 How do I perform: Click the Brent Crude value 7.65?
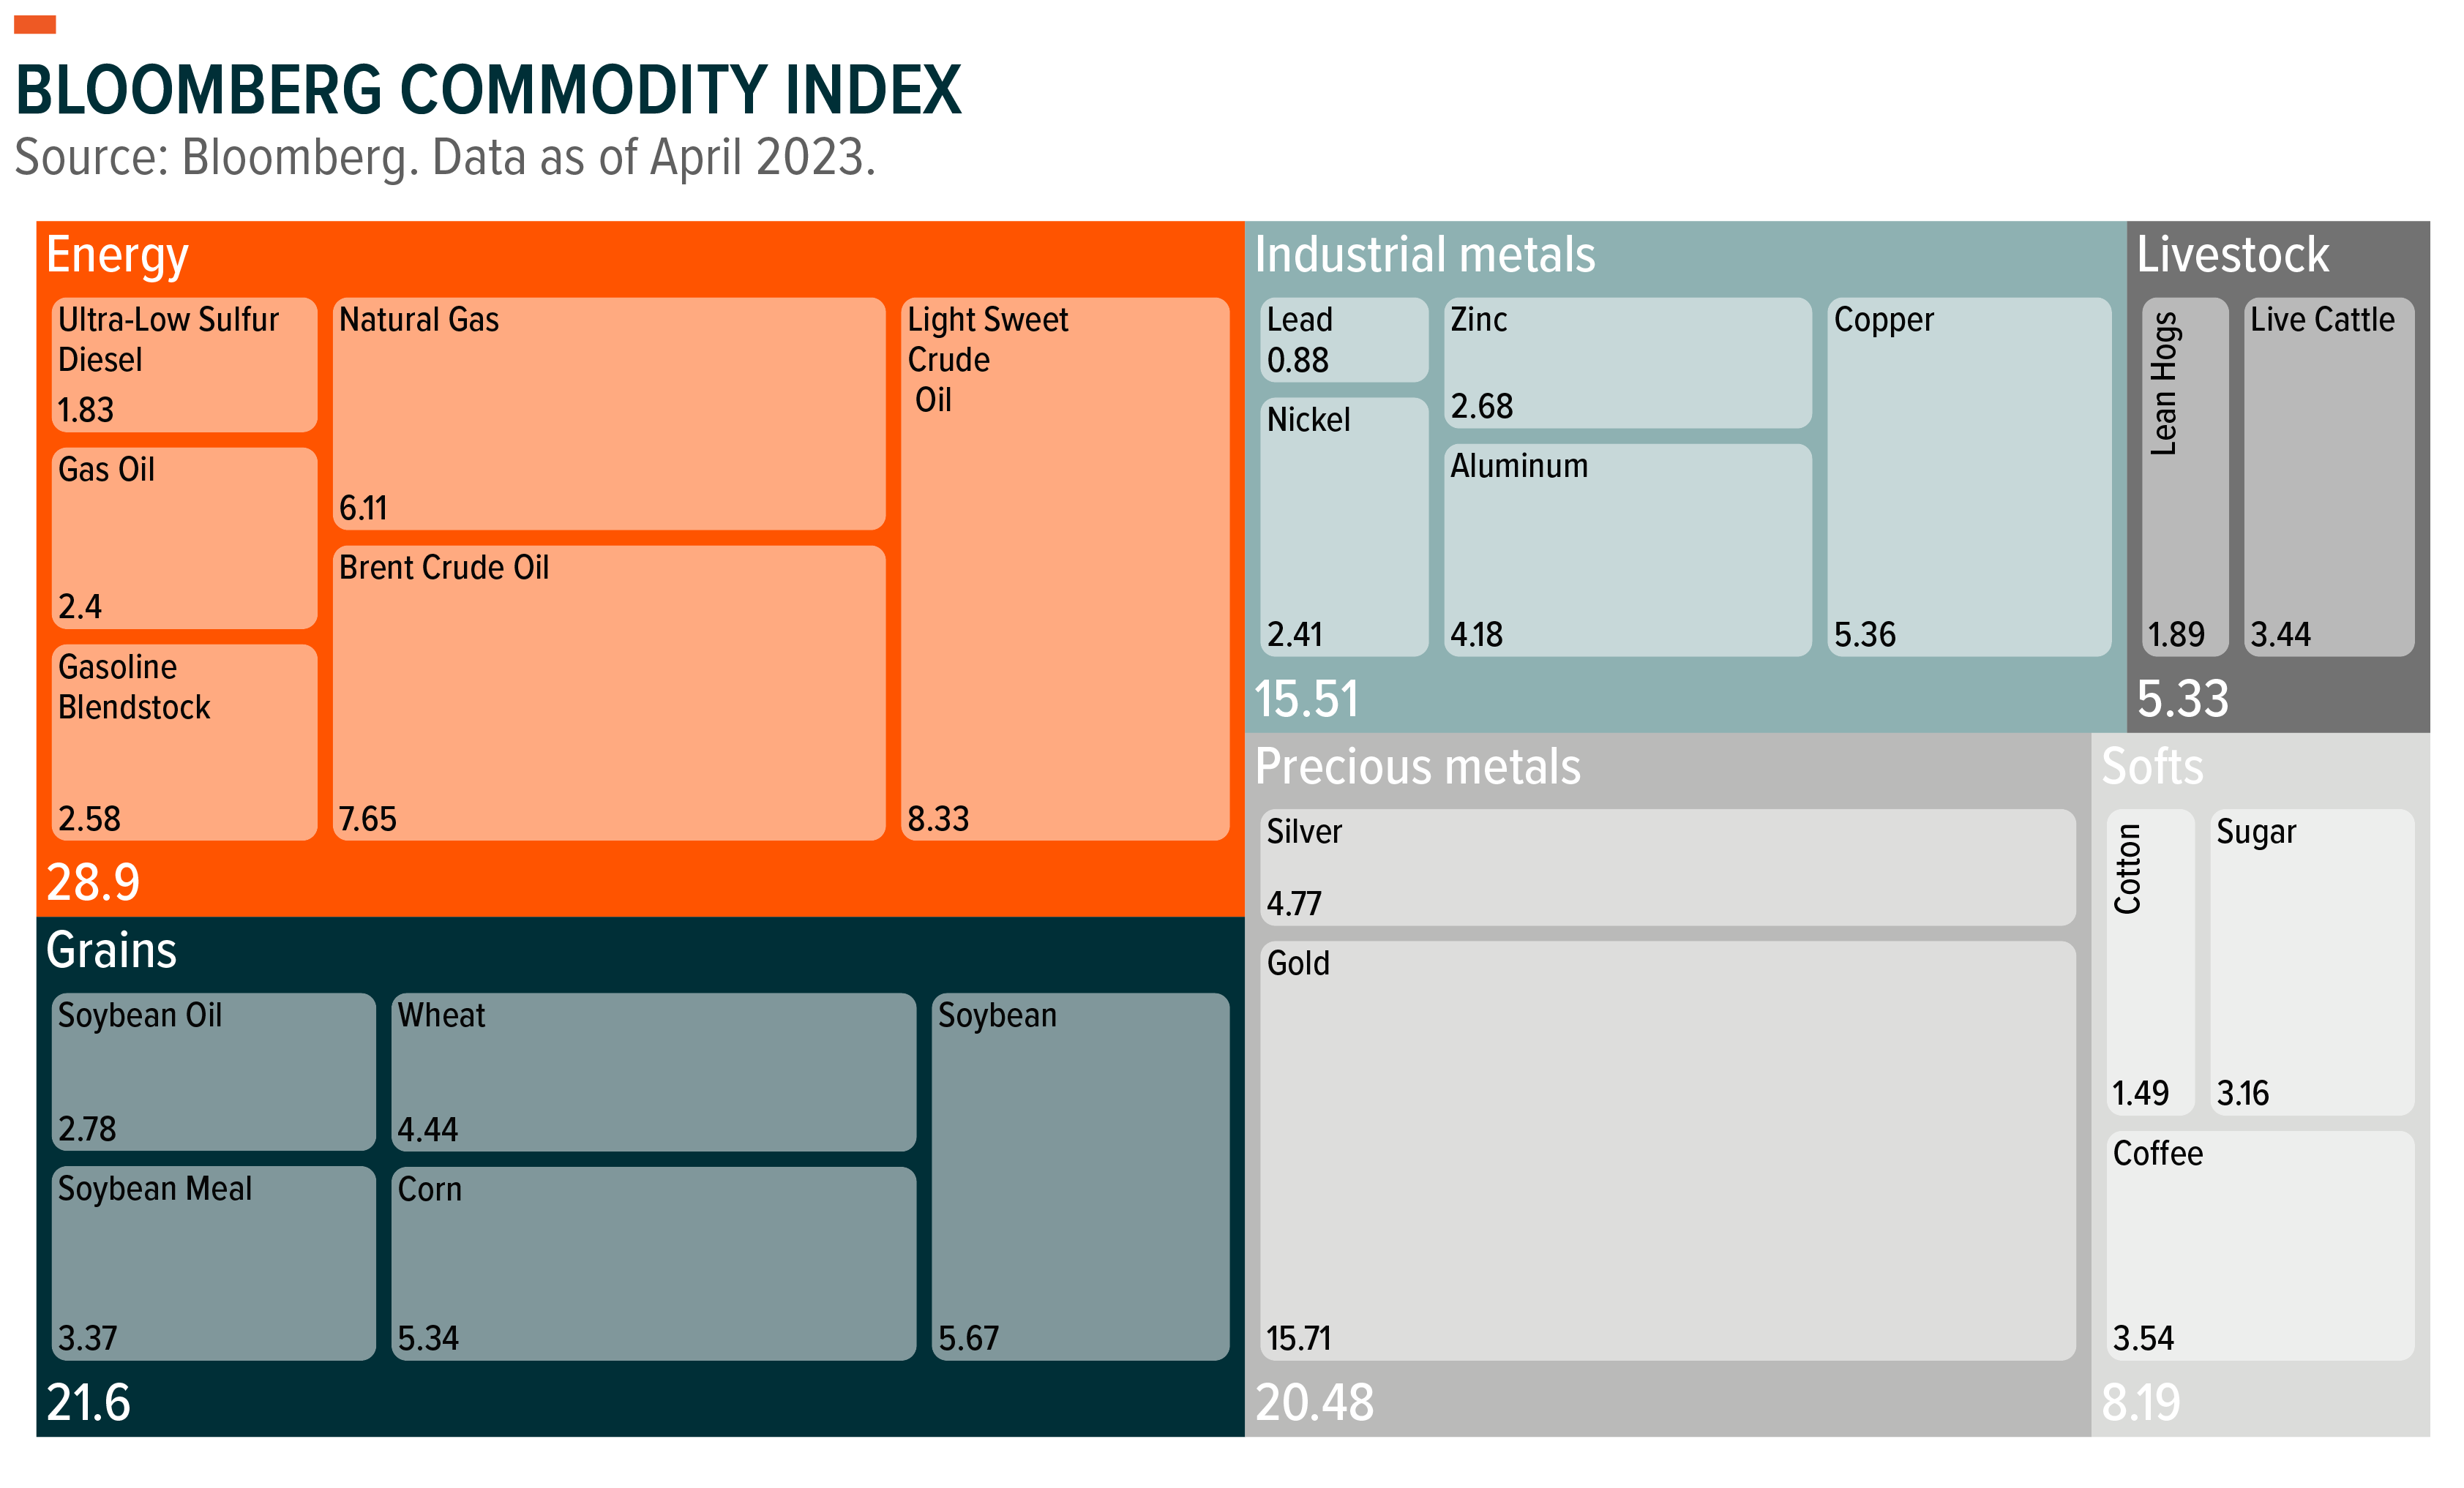(x=367, y=819)
